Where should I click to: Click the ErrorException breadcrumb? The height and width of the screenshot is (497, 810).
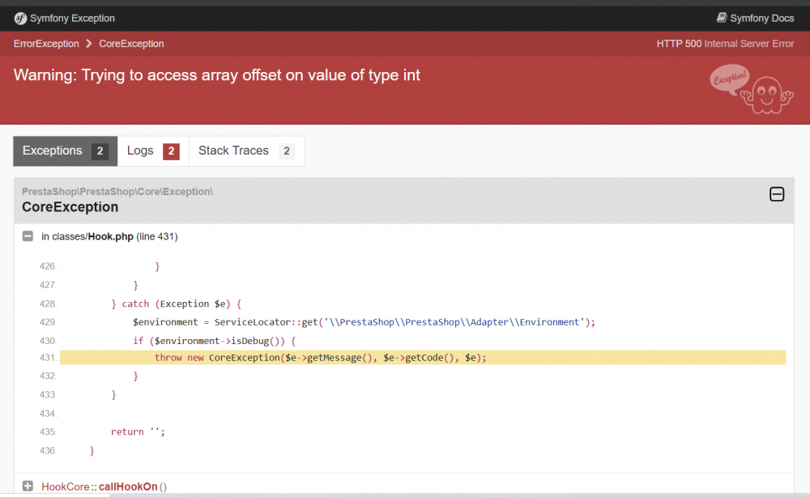point(46,44)
